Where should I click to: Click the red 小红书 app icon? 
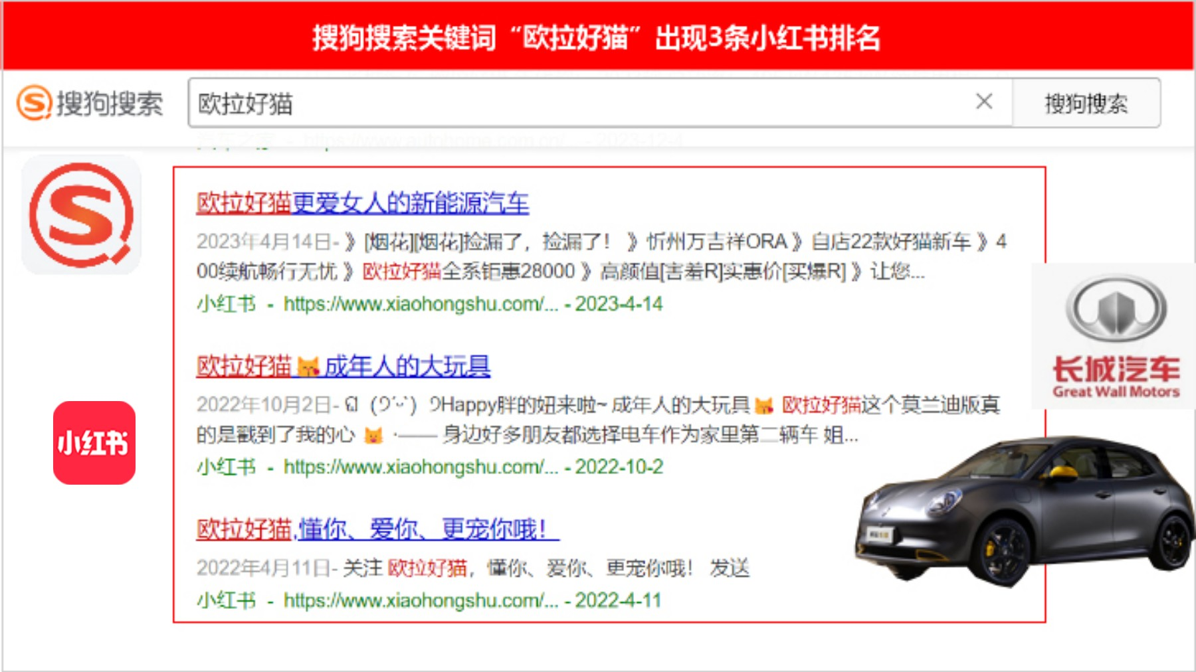tap(94, 443)
